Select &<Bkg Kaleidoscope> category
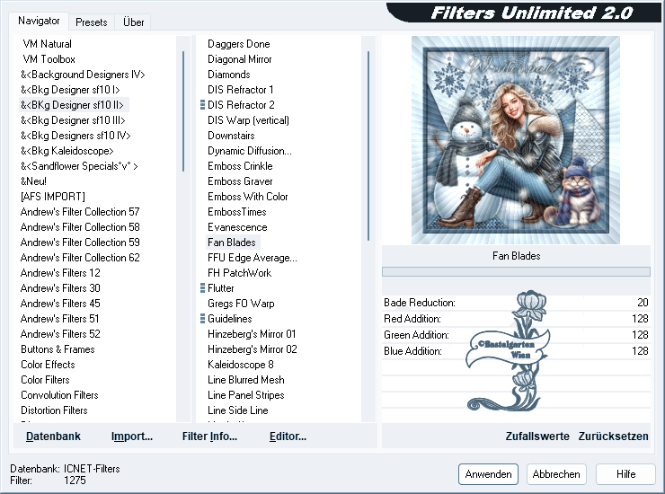The height and width of the screenshot is (494, 665). (x=67, y=151)
